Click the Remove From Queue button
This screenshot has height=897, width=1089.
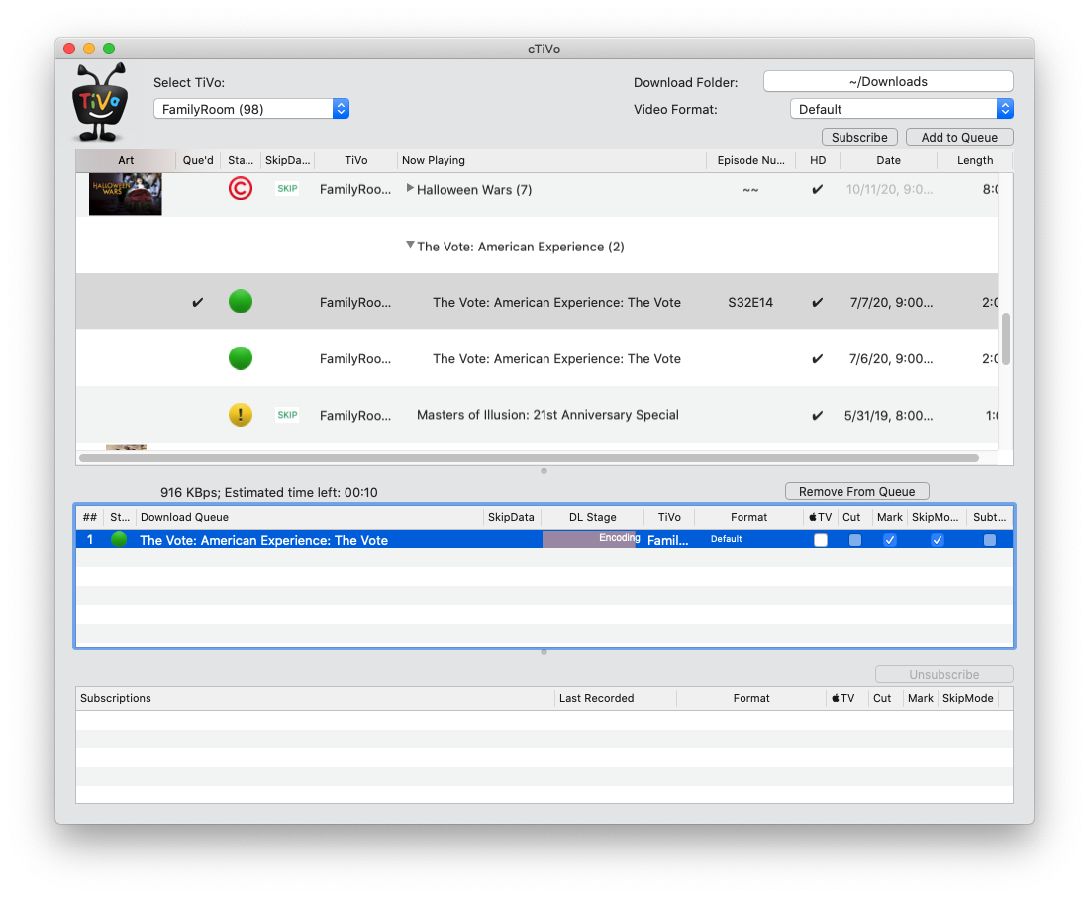(x=856, y=490)
